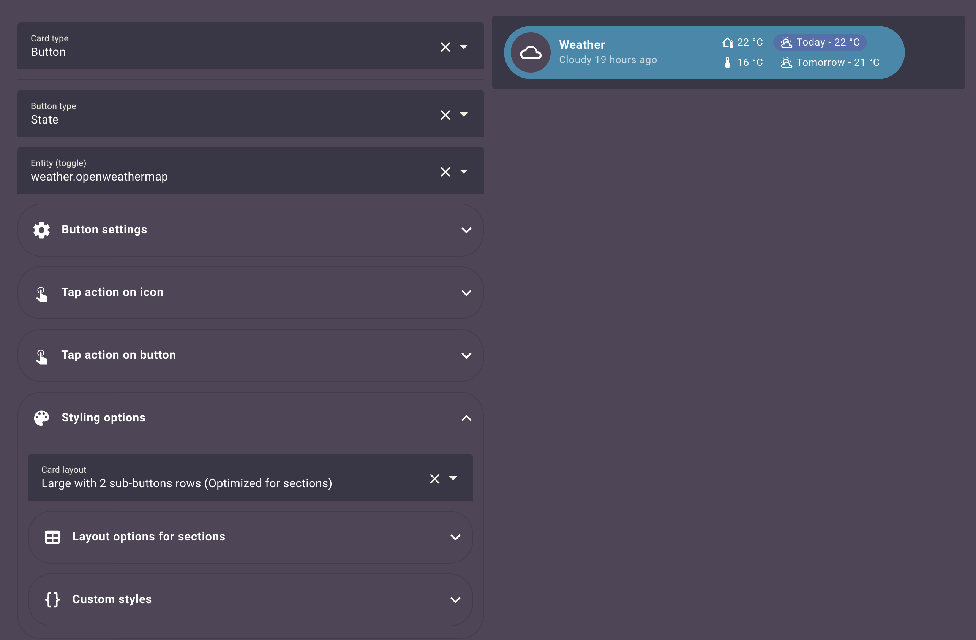976x640 pixels.
Task: Click the curly braces Custom styles icon
Action: point(52,599)
